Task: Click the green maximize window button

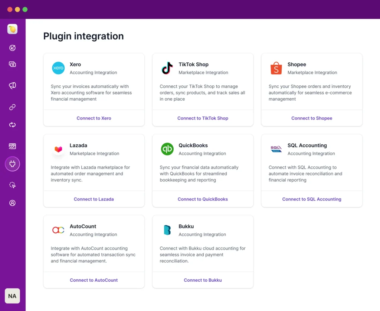Action: 25,9
